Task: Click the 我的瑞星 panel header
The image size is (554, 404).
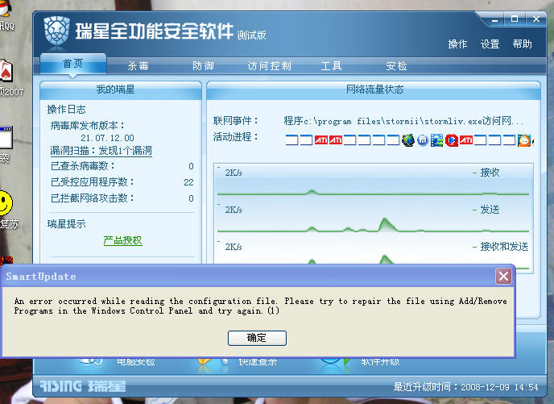Action: pos(121,90)
